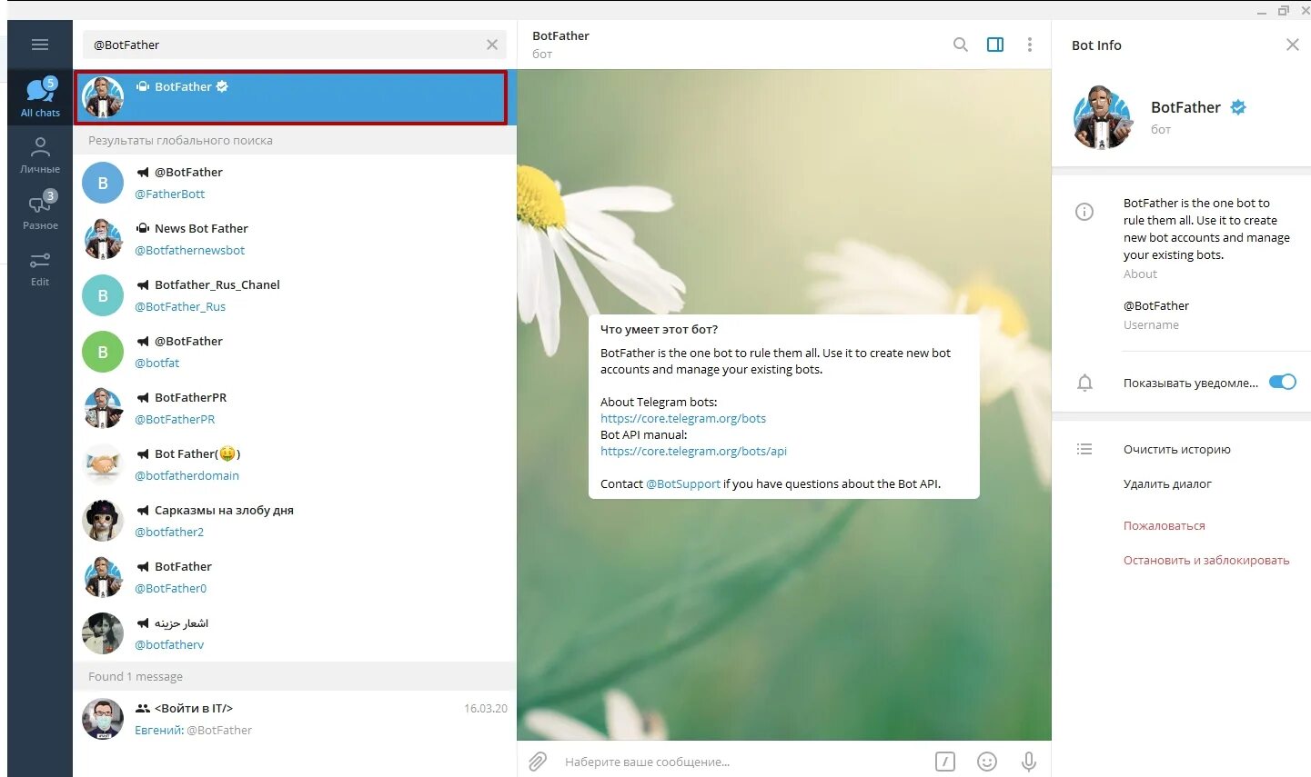The image size is (1311, 777).
Task: Click the verified badge next to BotFather in Bot Info
Action: coord(1238,107)
